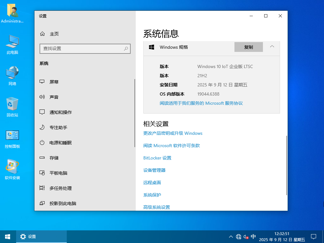Click the '系统信息' page heading
Image resolution: width=324 pixels, height=243 pixels.
point(161,34)
